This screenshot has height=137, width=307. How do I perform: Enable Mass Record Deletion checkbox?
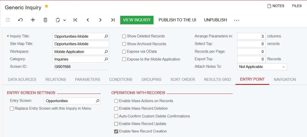click(116, 109)
